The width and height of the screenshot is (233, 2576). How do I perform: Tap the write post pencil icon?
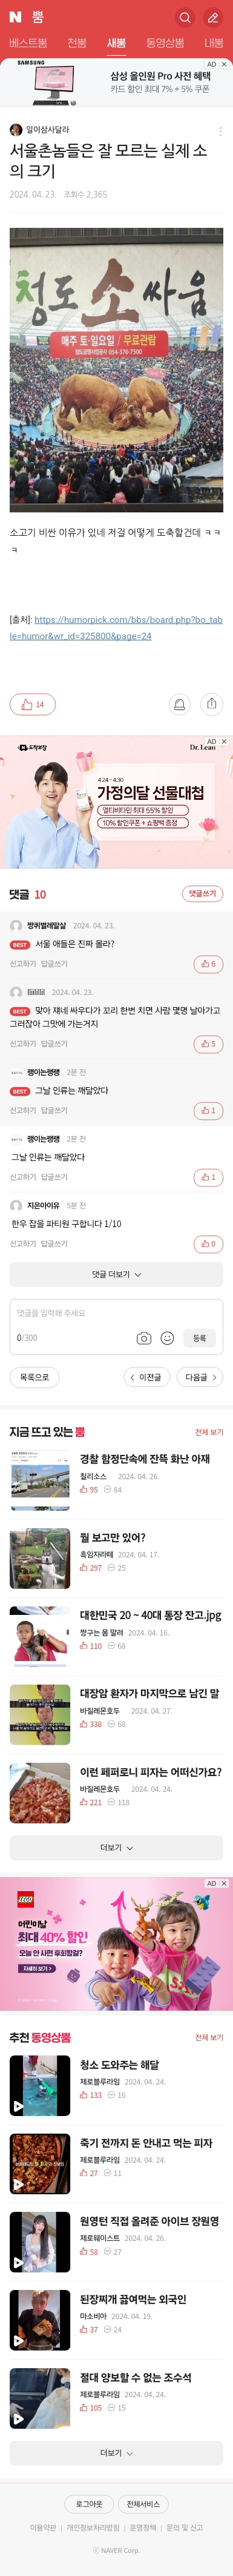(213, 17)
